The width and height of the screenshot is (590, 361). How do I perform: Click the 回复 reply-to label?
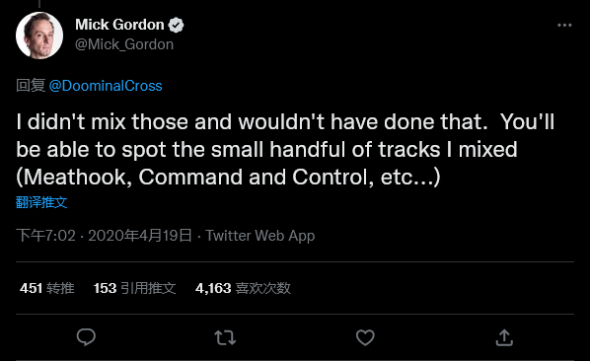tap(31, 86)
